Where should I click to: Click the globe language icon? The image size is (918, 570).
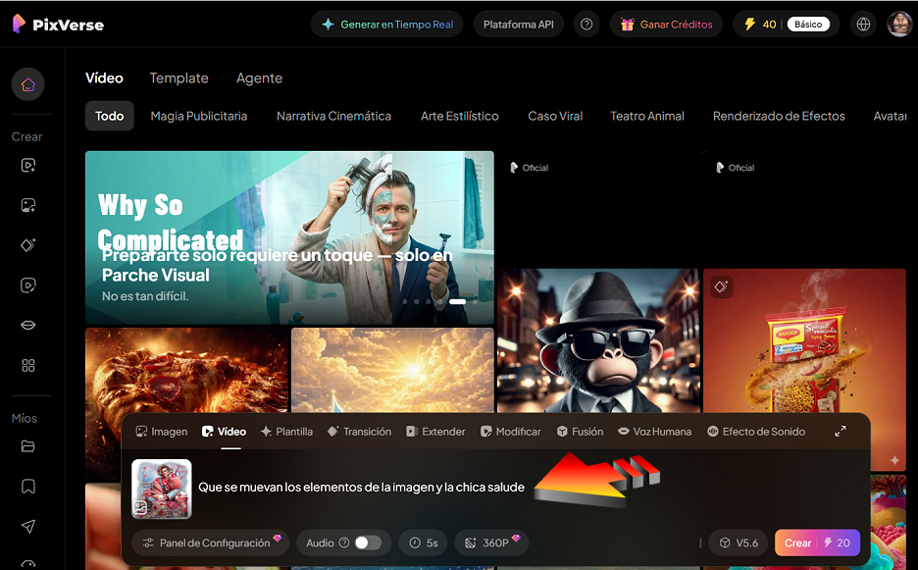(x=863, y=25)
